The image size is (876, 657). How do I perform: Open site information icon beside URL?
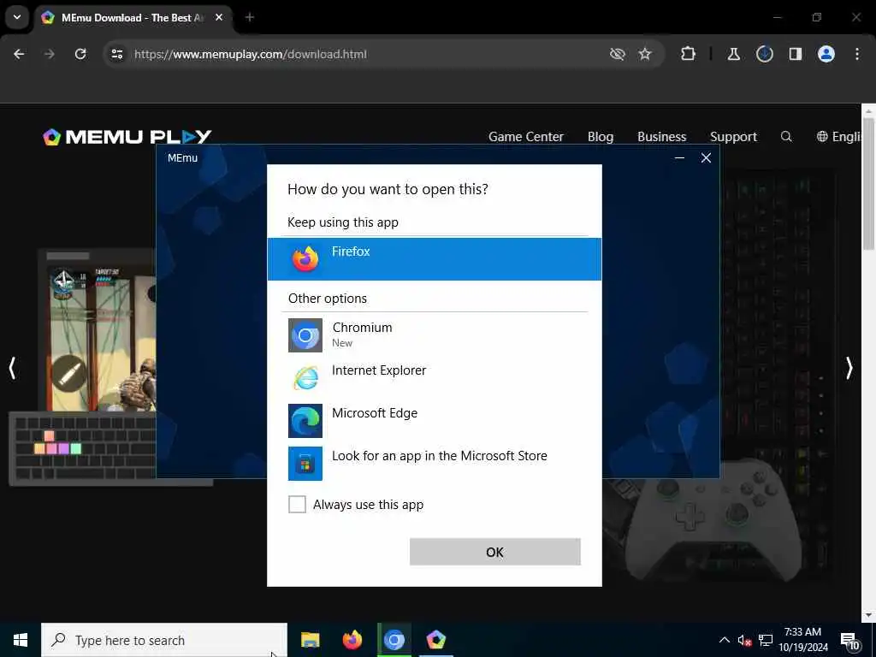pos(116,54)
